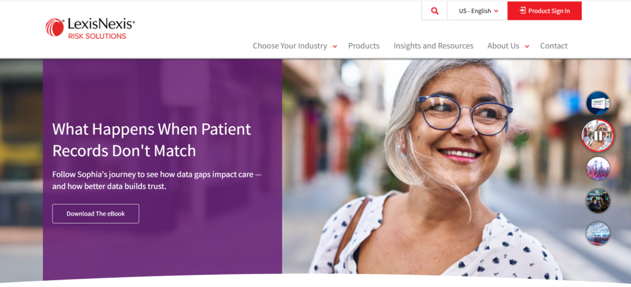The width and height of the screenshot is (631, 287).
Task: Click the 'Follow Sophia's journey' description text
Action: coord(157,180)
